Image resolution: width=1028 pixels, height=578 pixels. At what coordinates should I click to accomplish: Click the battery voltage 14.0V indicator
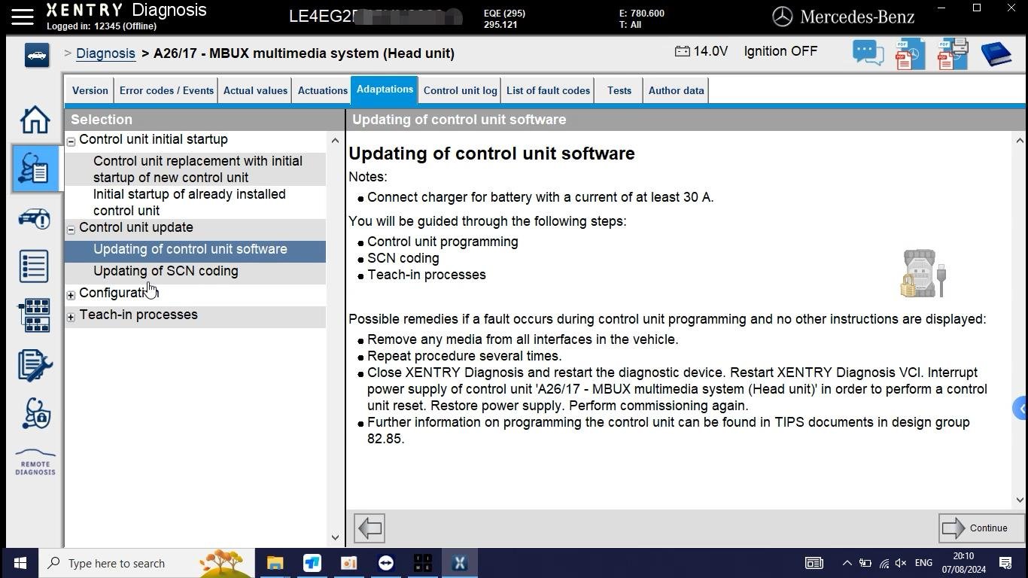pos(701,51)
